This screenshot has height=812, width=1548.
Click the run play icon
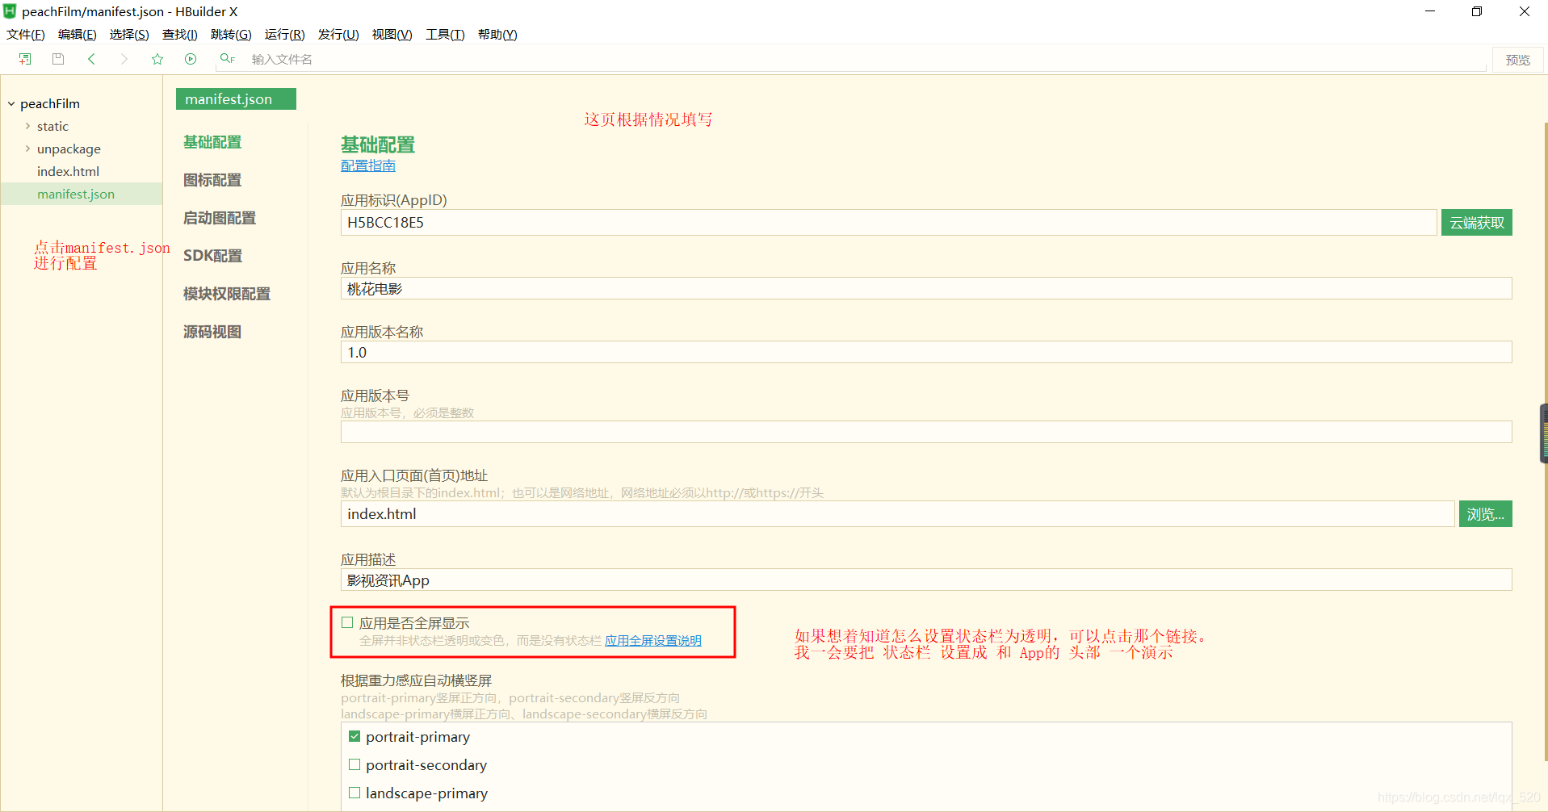pos(191,59)
